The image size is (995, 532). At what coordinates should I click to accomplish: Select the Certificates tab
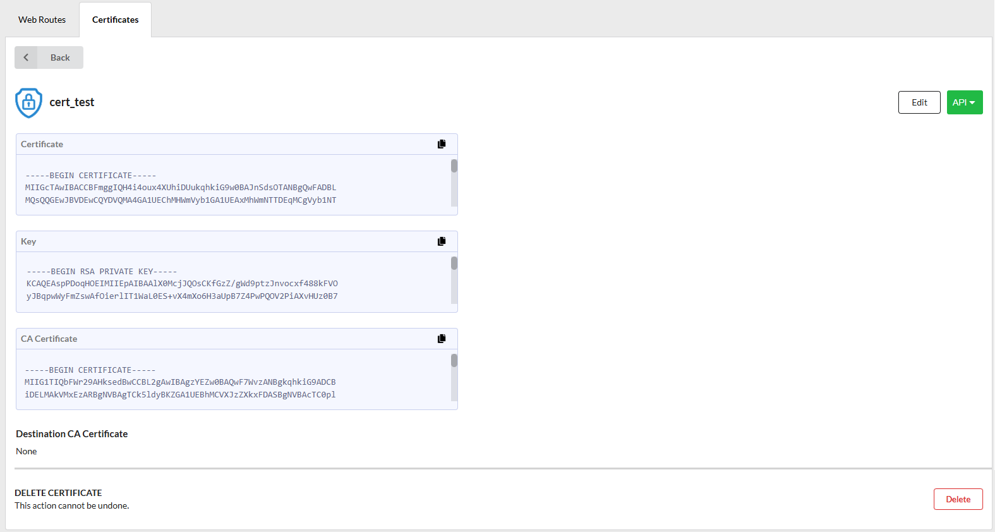[x=115, y=20]
